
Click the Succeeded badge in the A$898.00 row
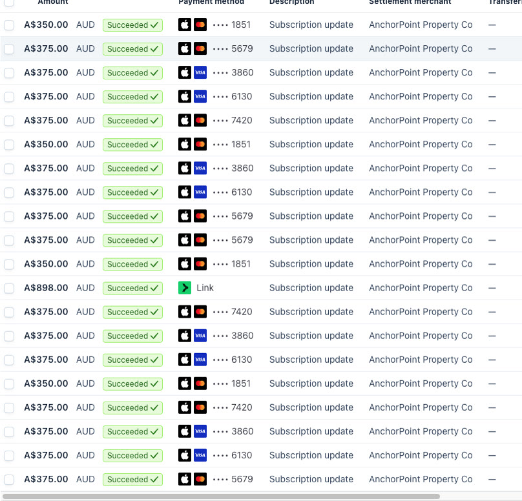pos(132,288)
